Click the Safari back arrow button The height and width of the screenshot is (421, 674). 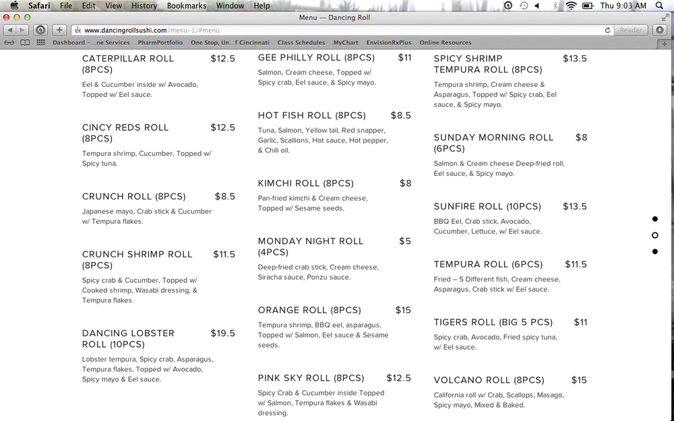(x=9, y=30)
